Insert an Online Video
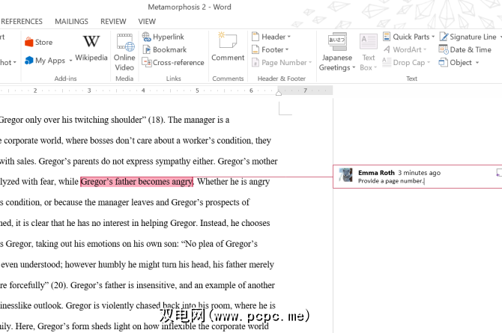 pos(124,52)
